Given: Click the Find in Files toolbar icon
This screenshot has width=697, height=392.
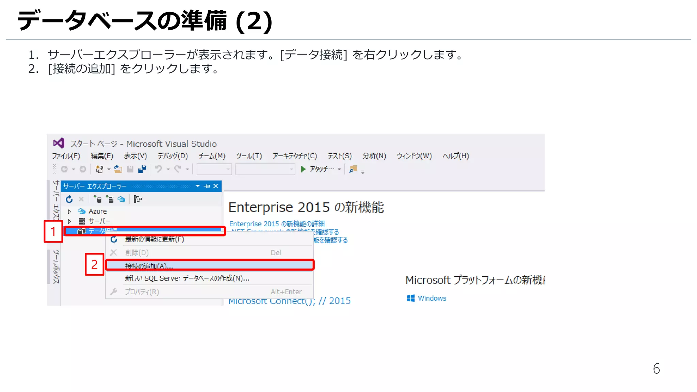Looking at the screenshot, I should click(x=353, y=169).
